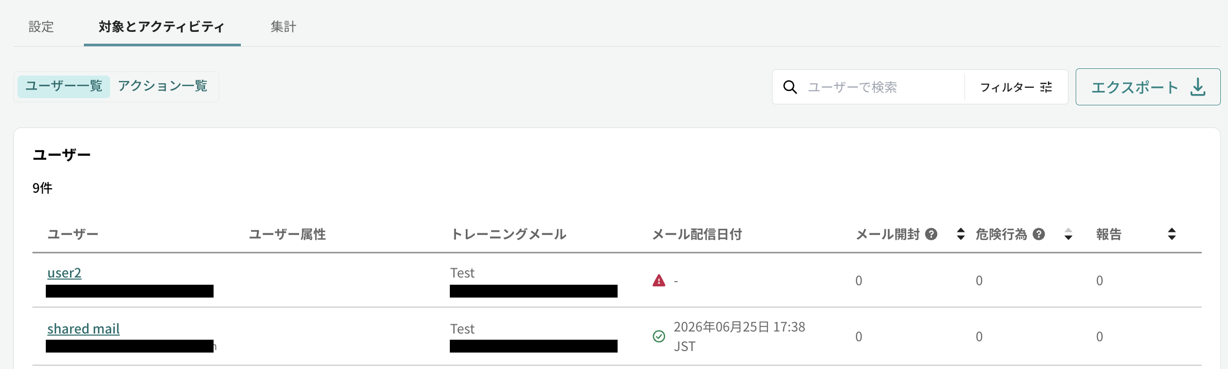
Task: Click the フィルター button
Action: [1016, 87]
